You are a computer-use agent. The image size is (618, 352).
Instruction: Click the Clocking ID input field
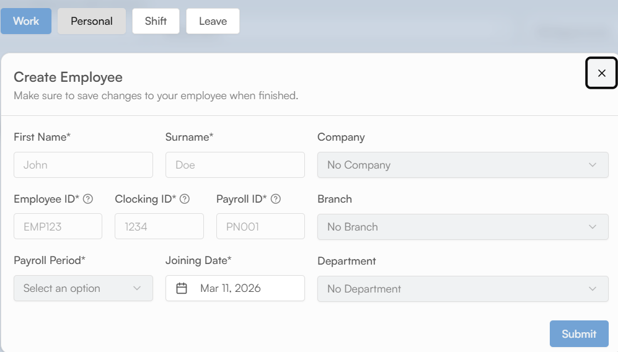[x=159, y=227]
